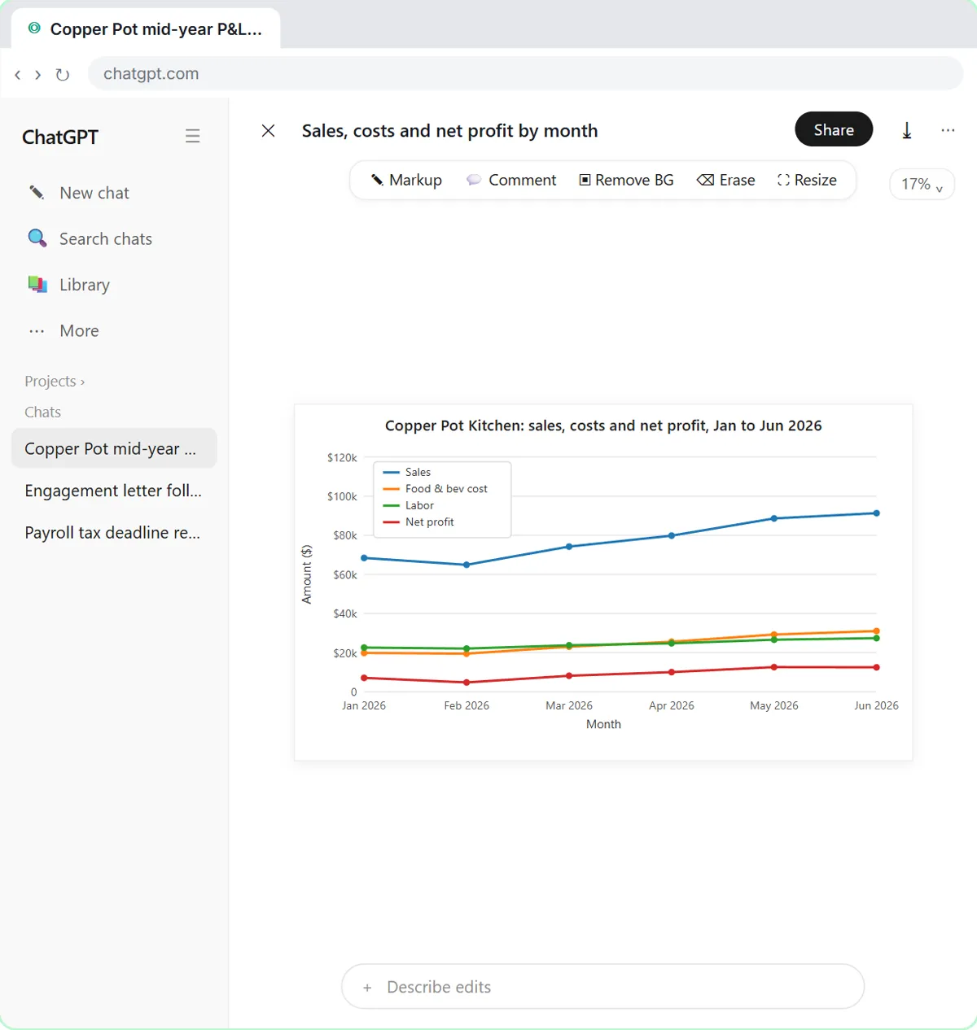Click the magnifying glass search icon
This screenshot has width=977, height=1030.
37,238
